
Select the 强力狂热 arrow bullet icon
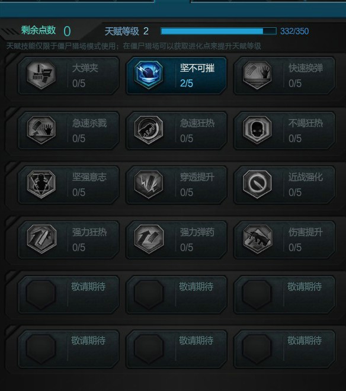41,239
